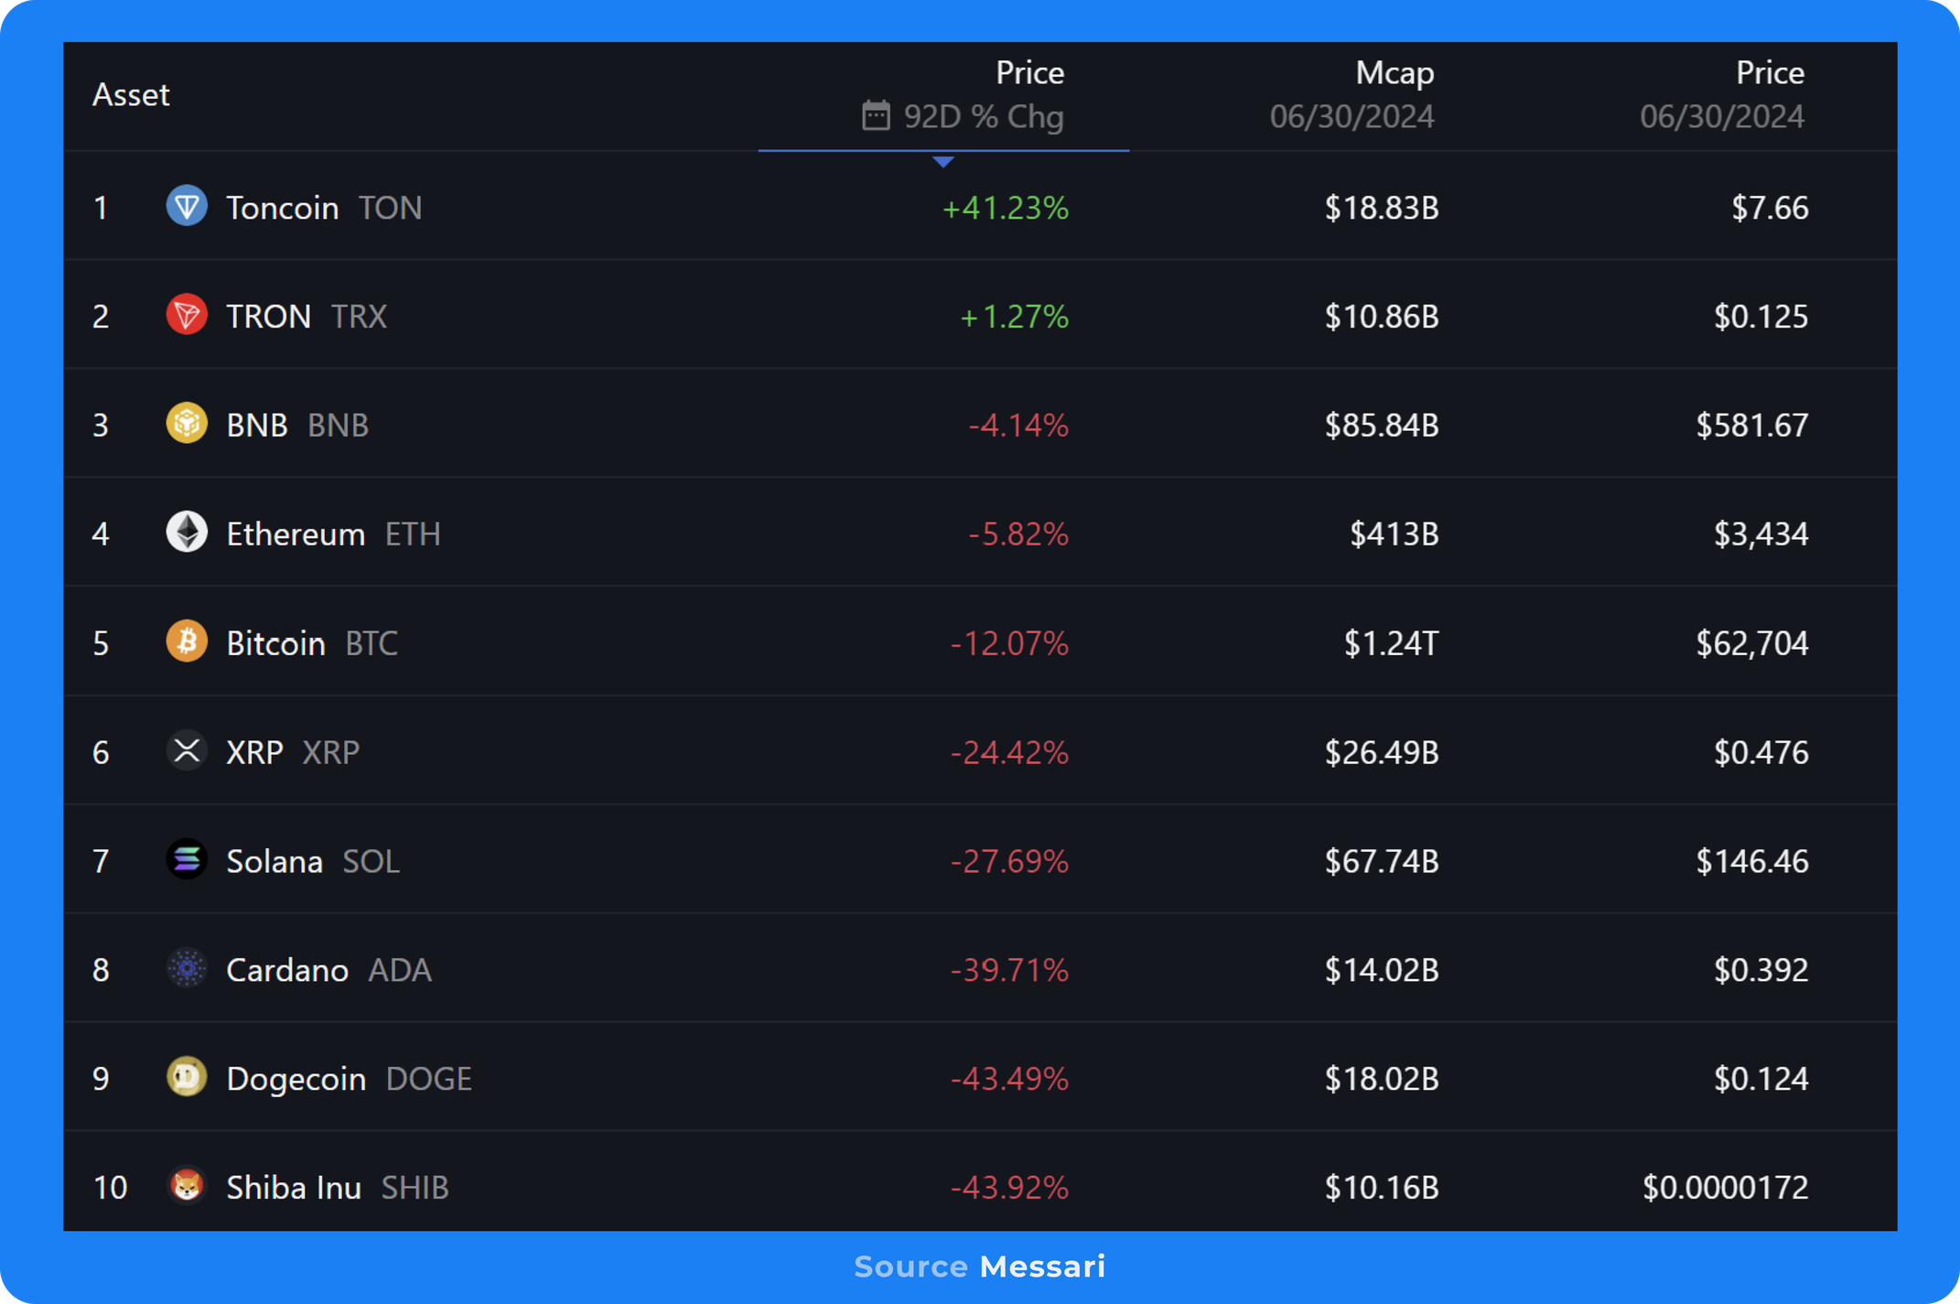
Task: Select the Shiba Inu SHIB icon
Action: 186,1187
